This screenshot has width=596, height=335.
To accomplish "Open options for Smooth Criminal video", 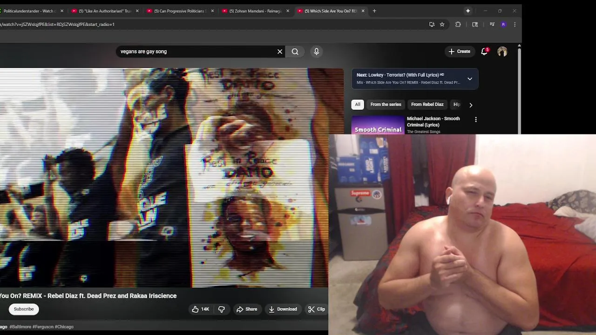I will pos(476,120).
